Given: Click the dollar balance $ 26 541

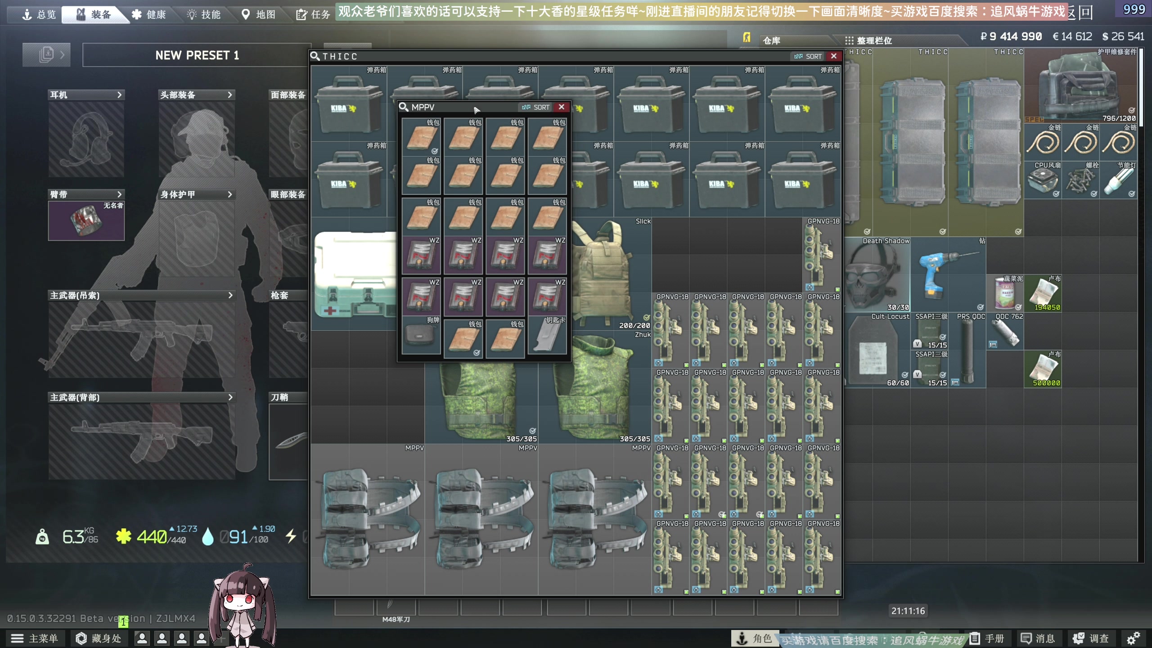Looking at the screenshot, I should [1123, 36].
